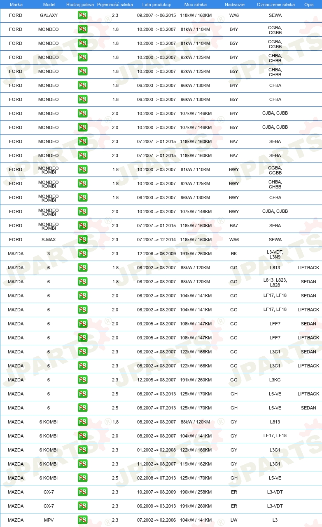Click the Moc silnika column header
Screen dimensions: 322x527
[x=196, y=5]
